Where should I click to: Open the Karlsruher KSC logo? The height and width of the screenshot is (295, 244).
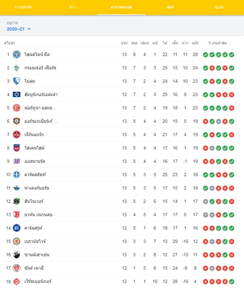[16, 228]
